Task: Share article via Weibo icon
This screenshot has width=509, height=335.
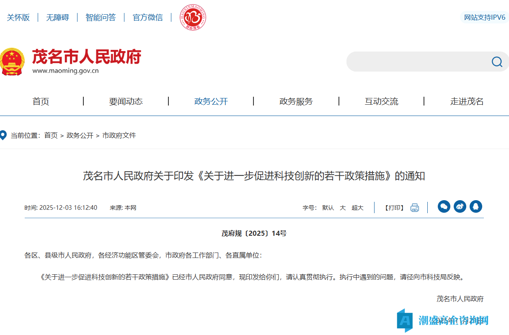Action: (460, 206)
